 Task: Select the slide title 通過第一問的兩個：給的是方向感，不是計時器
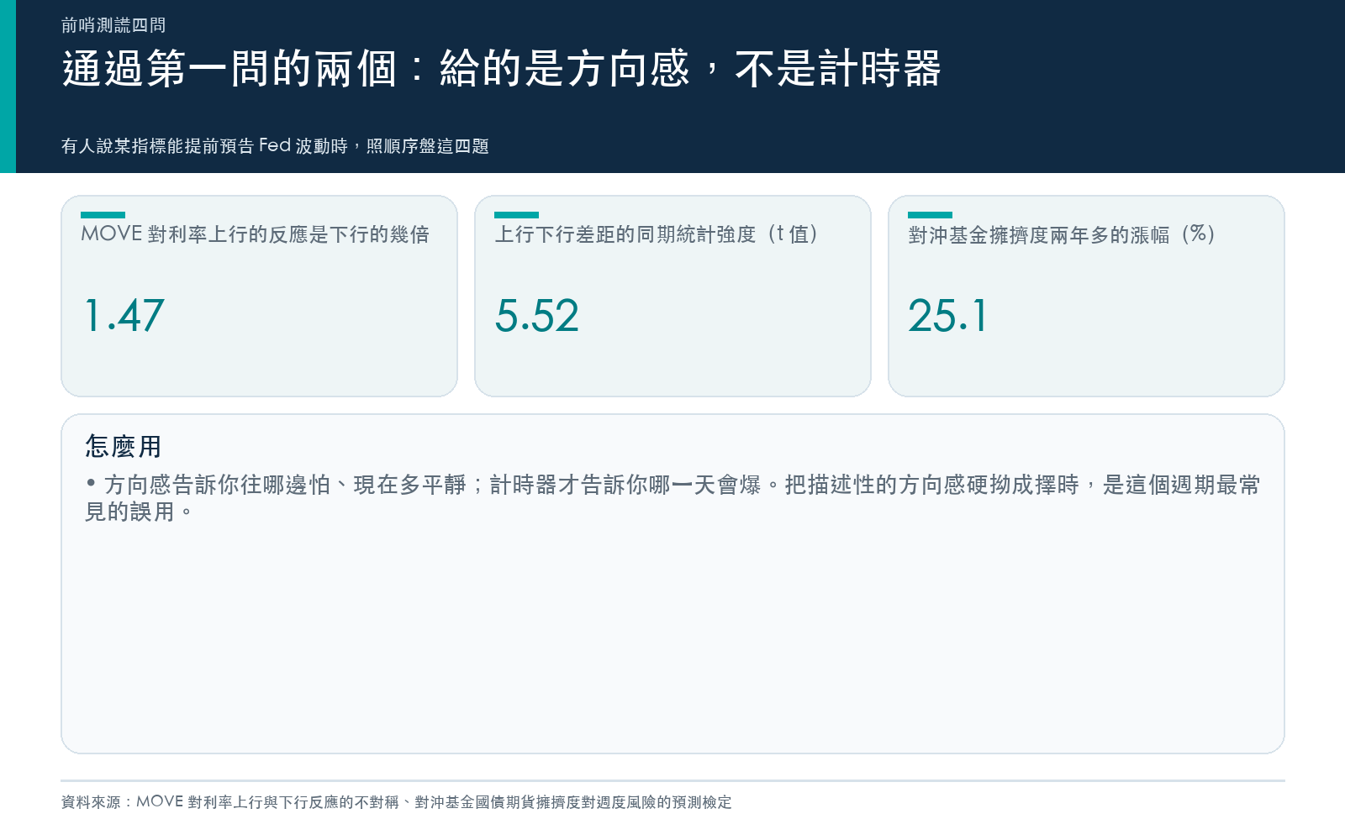(x=501, y=68)
